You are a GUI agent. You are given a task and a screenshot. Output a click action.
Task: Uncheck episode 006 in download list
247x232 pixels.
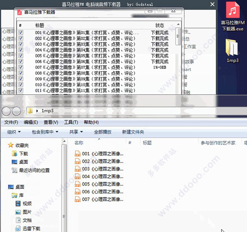point(21,61)
